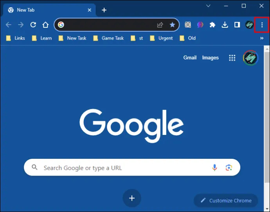This screenshot has width=270, height=212.
Task: Open the Google apps grid
Action: [x=232, y=58]
